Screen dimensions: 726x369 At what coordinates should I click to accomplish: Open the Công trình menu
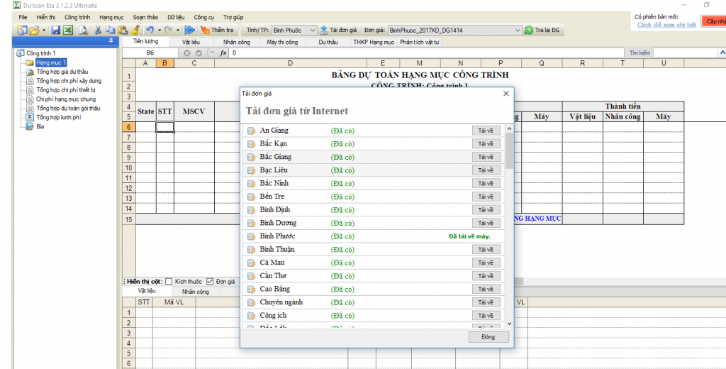(x=77, y=16)
